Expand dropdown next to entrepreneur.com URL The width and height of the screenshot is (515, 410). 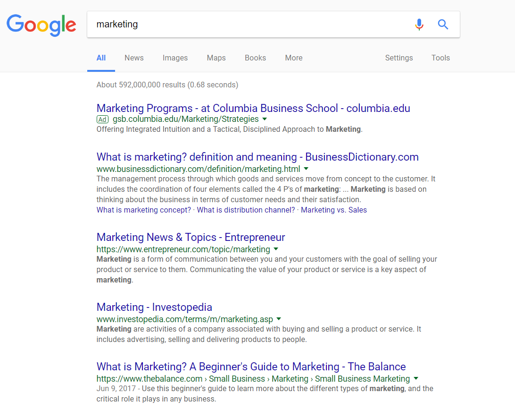point(276,249)
